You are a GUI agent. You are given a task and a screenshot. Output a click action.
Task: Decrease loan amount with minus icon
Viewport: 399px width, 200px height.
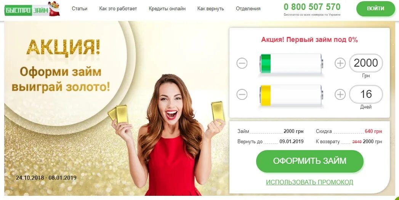coord(242,63)
